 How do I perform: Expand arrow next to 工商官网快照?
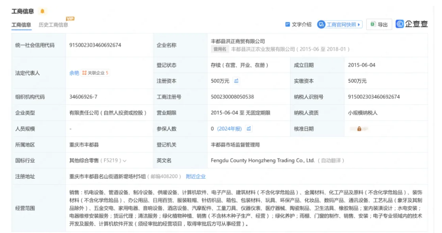[x=360, y=24]
